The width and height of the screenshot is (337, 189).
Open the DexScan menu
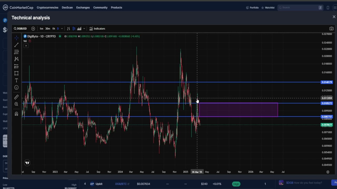(67, 8)
